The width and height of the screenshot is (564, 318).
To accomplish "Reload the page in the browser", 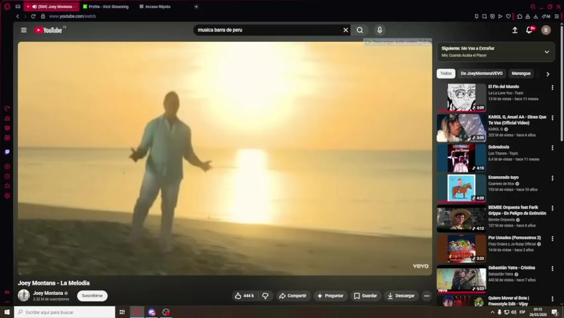I will 33,16.
